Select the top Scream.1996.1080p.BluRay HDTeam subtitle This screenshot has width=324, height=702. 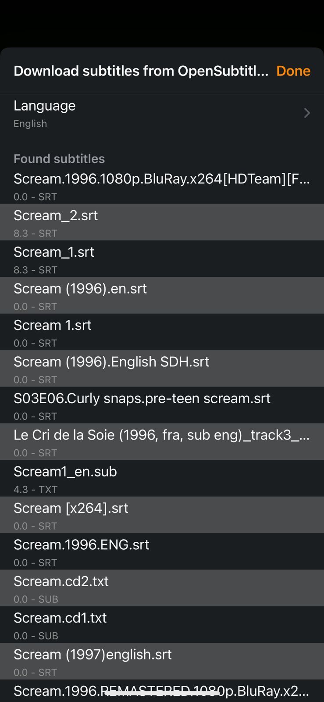(162, 186)
